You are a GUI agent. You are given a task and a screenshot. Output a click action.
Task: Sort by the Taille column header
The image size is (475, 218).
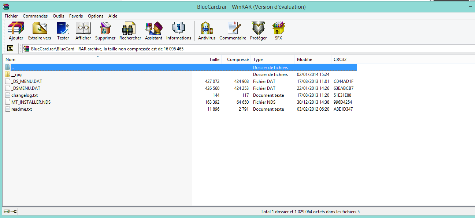[x=207, y=60]
